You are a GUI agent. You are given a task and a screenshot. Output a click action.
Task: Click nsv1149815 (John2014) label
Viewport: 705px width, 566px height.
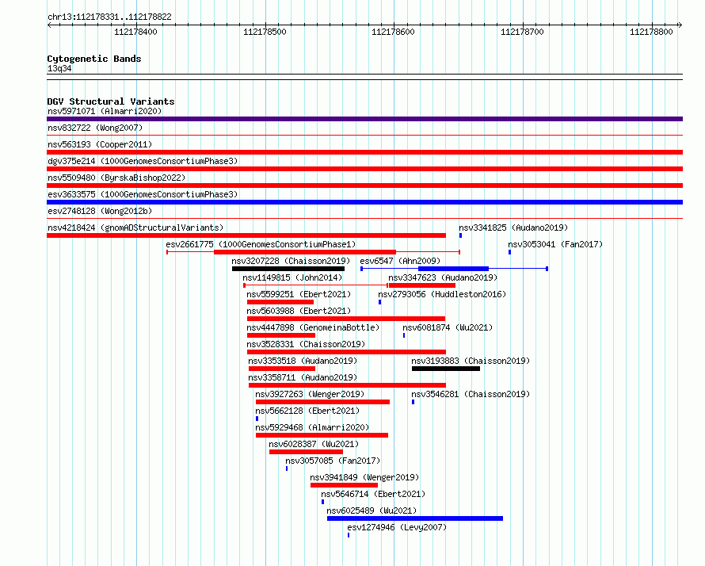click(x=292, y=277)
